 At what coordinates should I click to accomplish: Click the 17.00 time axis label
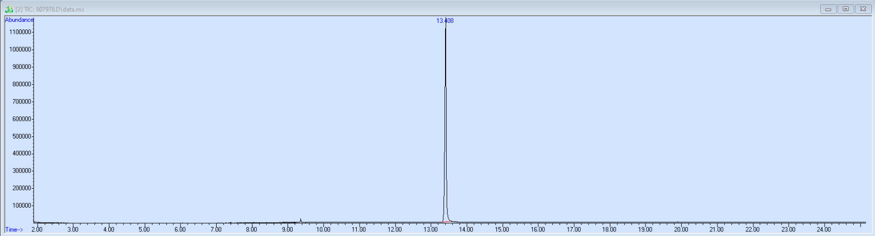tap(573, 229)
